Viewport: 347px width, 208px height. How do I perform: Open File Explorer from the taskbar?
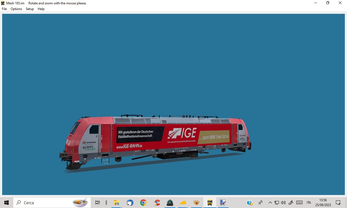pyautogui.click(x=117, y=203)
